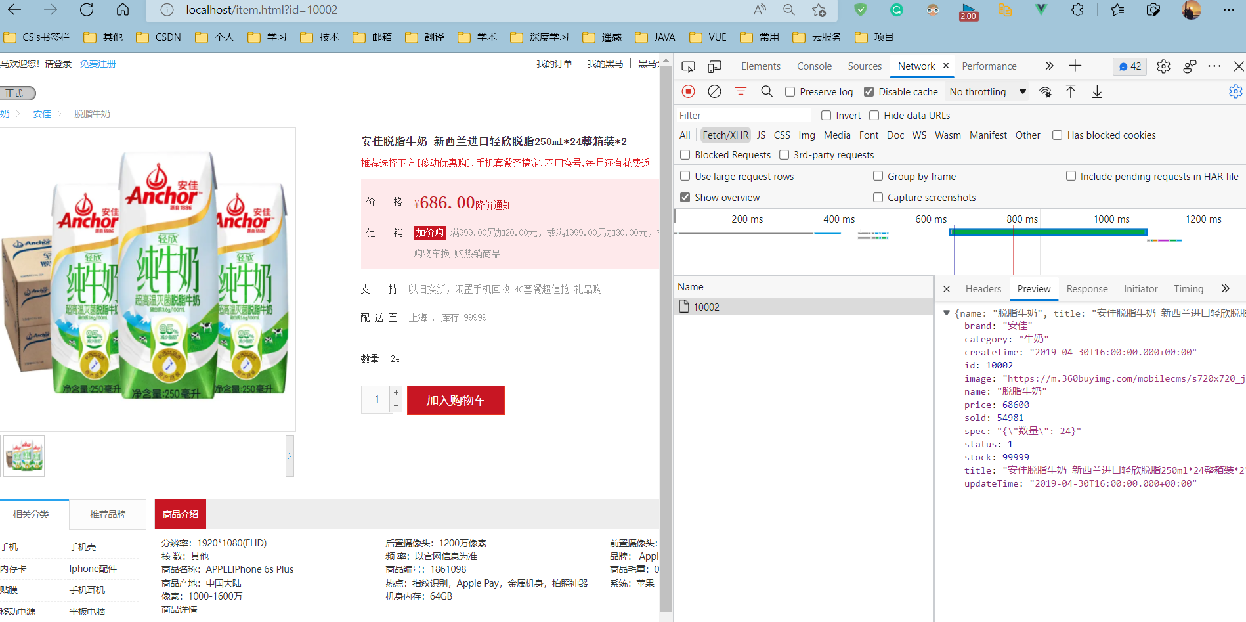Image resolution: width=1246 pixels, height=622 pixels.
Task: Click 降价通知 price alert link
Action: click(x=494, y=205)
